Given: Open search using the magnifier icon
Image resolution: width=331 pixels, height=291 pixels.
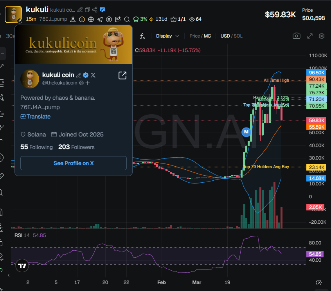Looking at the screenshot, I should 127,19.
